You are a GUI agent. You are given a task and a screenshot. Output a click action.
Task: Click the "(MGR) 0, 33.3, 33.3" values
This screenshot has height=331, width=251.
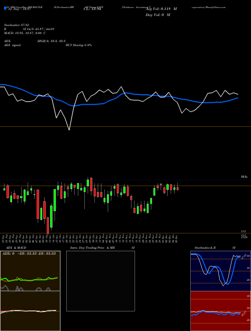(x=51, y=41)
